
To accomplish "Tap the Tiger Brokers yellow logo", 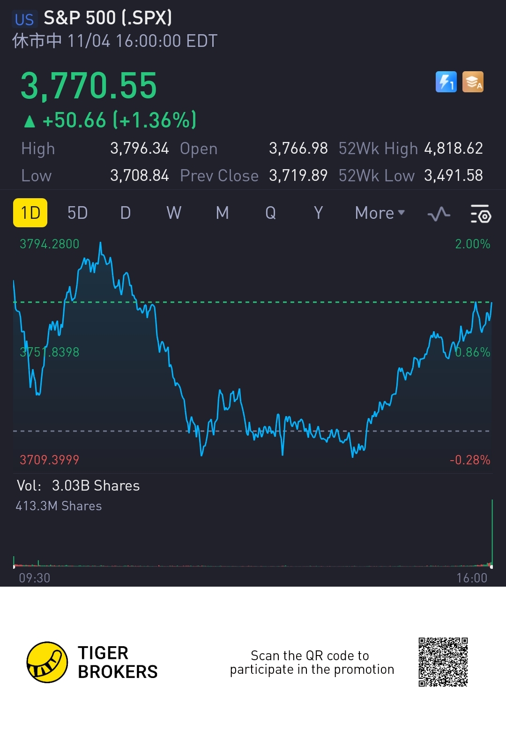I will [47, 662].
